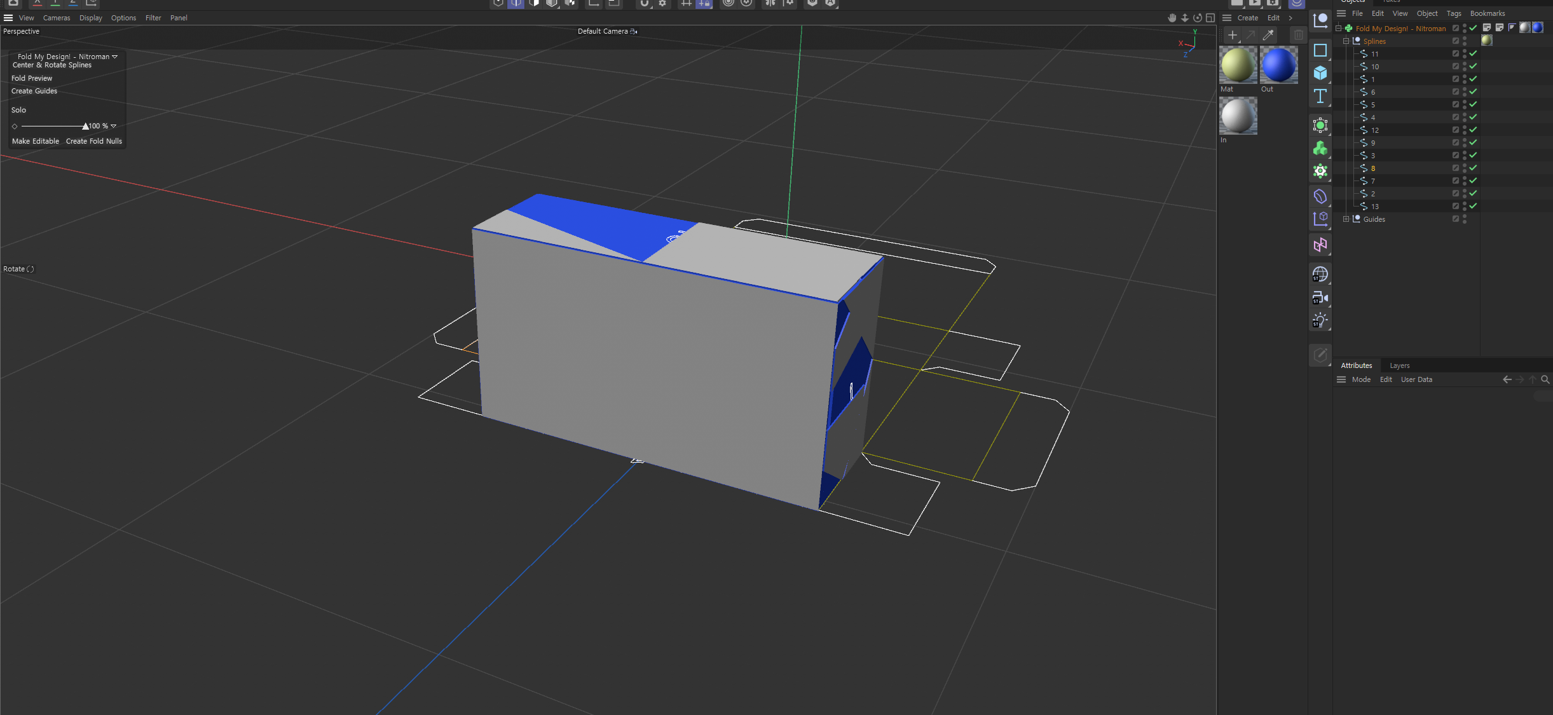Toggle enable checkmark for spline 11
Image resolution: width=1553 pixels, height=715 pixels.
(x=1473, y=54)
